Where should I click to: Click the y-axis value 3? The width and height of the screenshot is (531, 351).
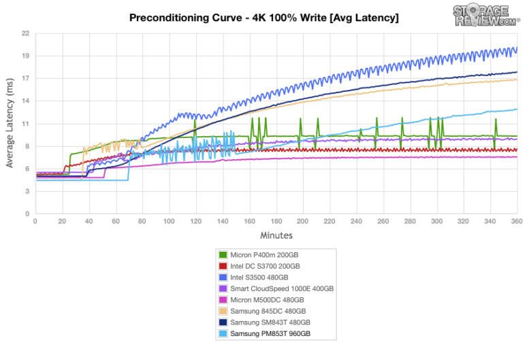(28, 191)
